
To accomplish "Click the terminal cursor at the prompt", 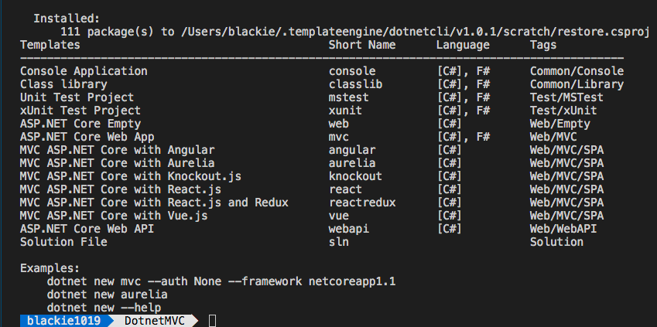I will 212,321.
